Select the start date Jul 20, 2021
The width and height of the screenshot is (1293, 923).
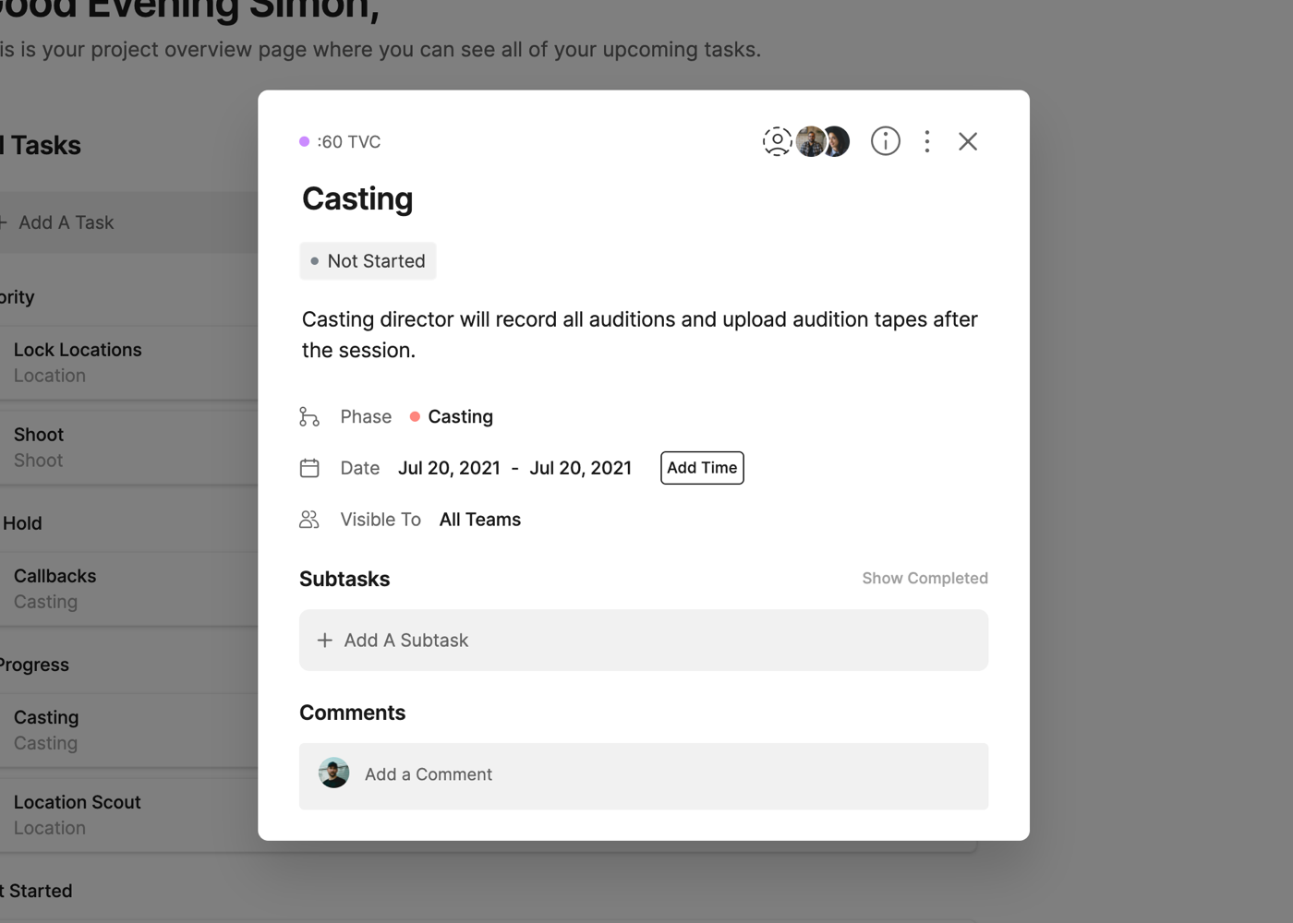[449, 468]
